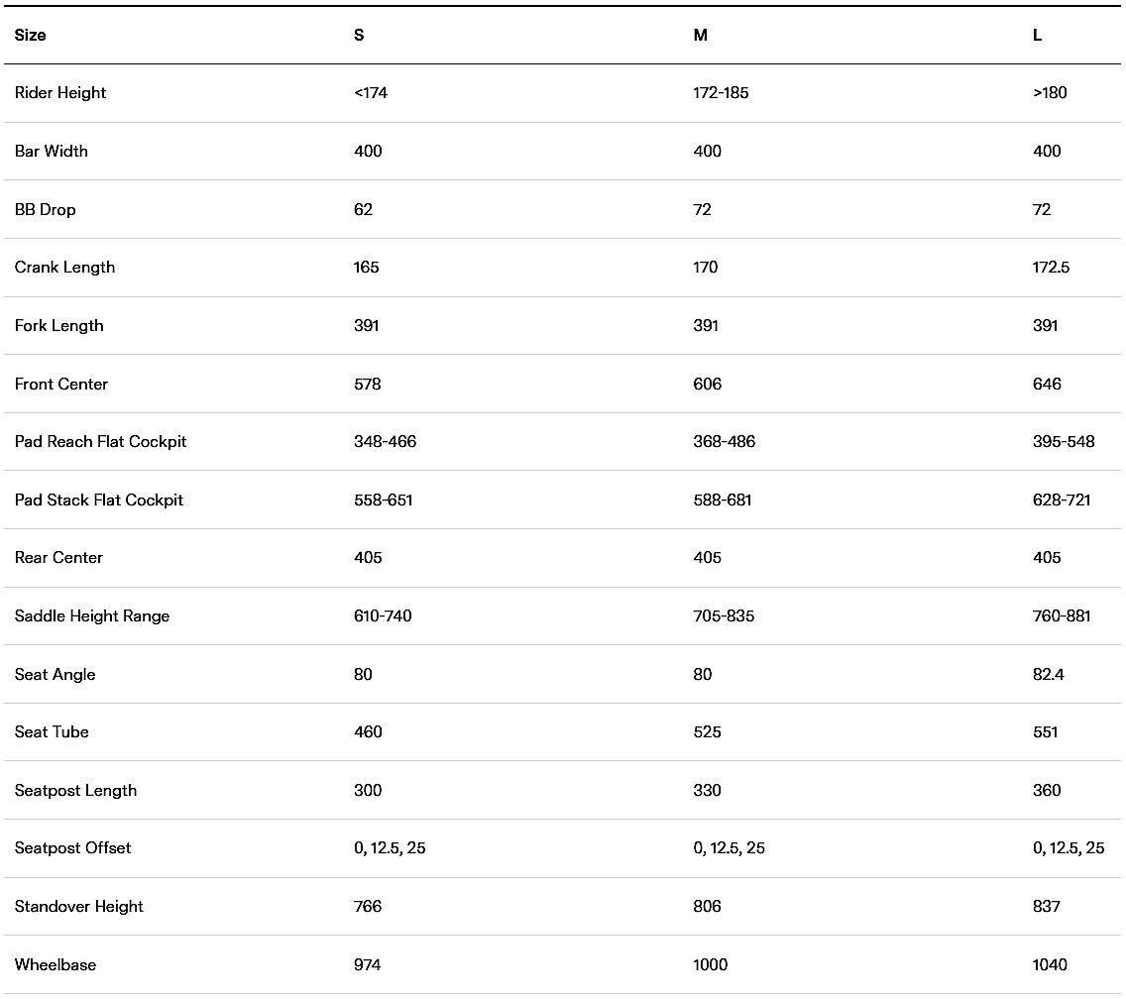The height and width of the screenshot is (999, 1126).
Task: Select the L size column header
Action: pyautogui.click(x=1037, y=36)
